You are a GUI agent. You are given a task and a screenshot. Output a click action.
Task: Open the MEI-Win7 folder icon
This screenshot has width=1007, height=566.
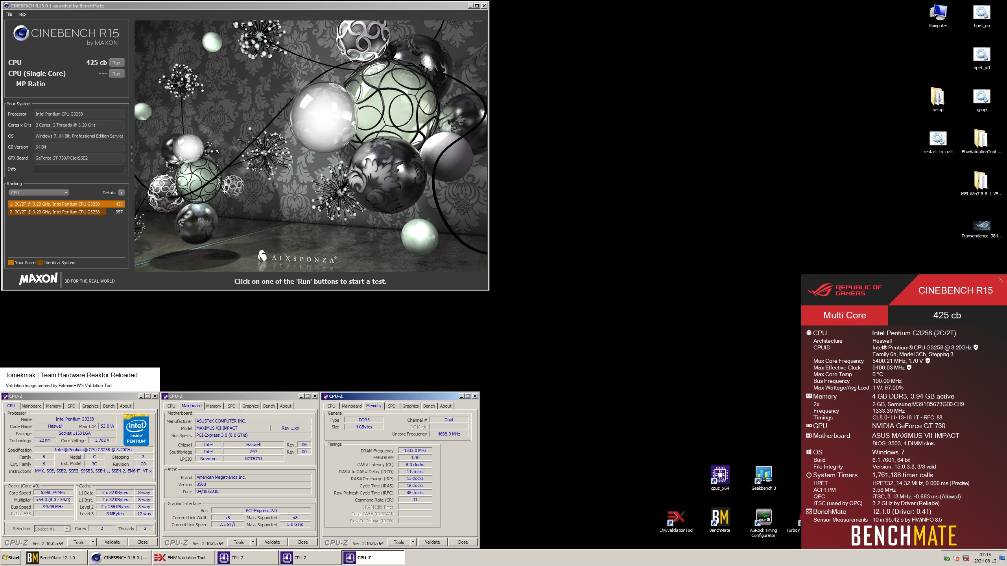coord(981,184)
